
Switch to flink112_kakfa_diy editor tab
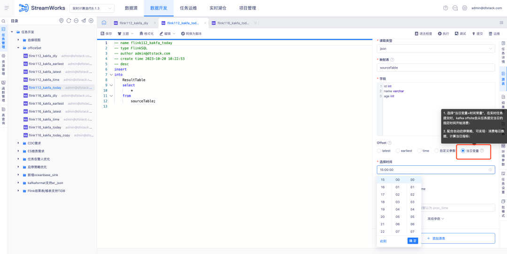point(133,23)
